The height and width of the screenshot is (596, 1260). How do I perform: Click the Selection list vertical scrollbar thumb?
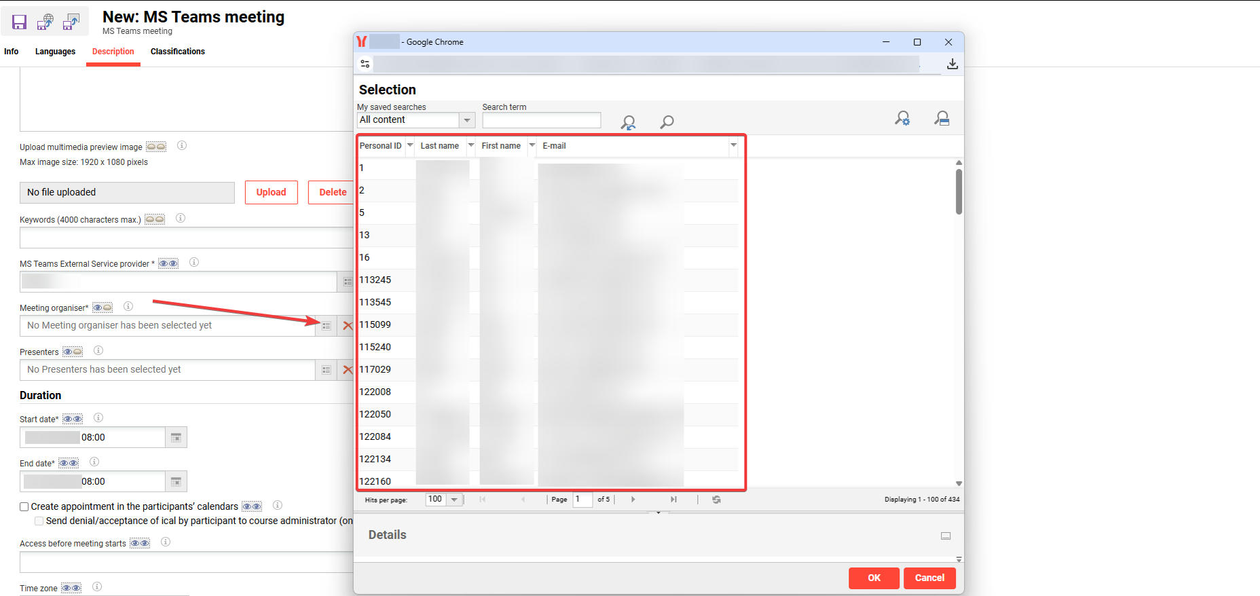(x=959, y=191)
